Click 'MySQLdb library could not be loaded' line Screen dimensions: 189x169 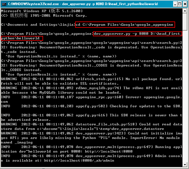[61, 93]
